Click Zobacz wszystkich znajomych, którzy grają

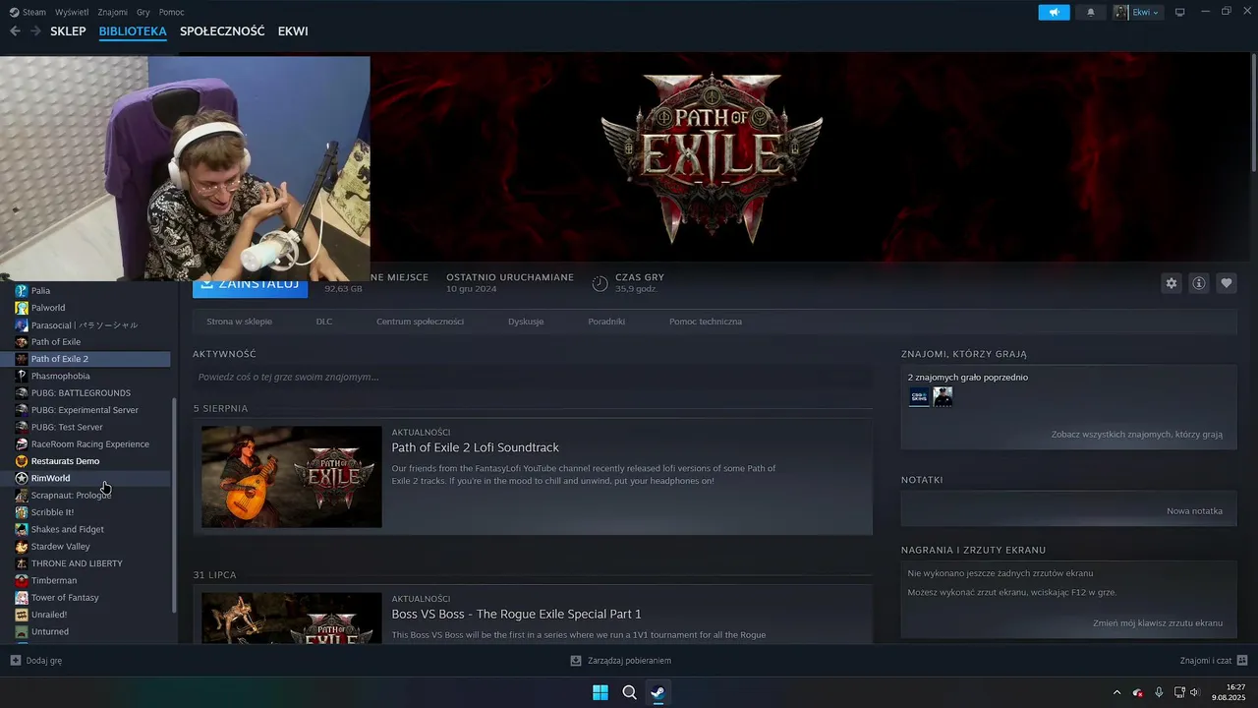pos(1137,434)
